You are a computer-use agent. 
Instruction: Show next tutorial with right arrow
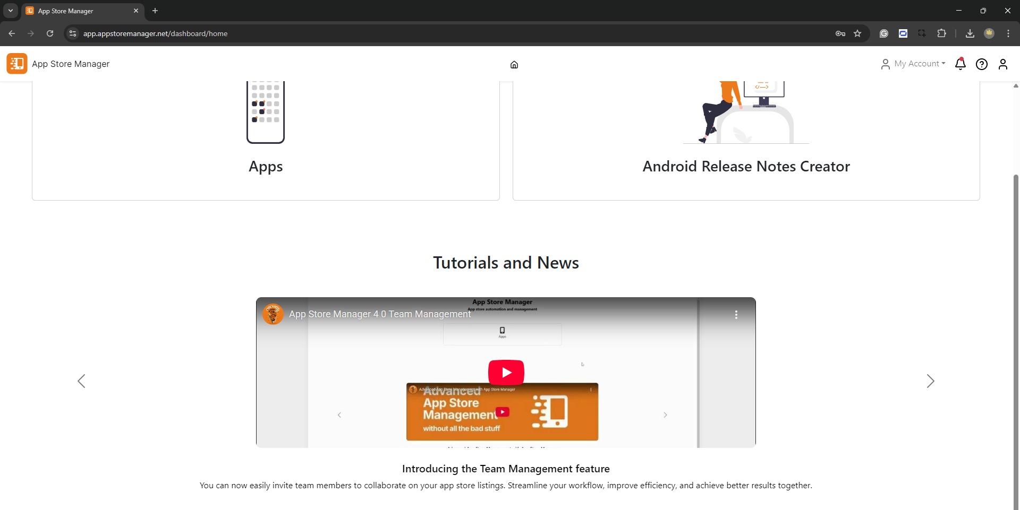click(930, 381)
